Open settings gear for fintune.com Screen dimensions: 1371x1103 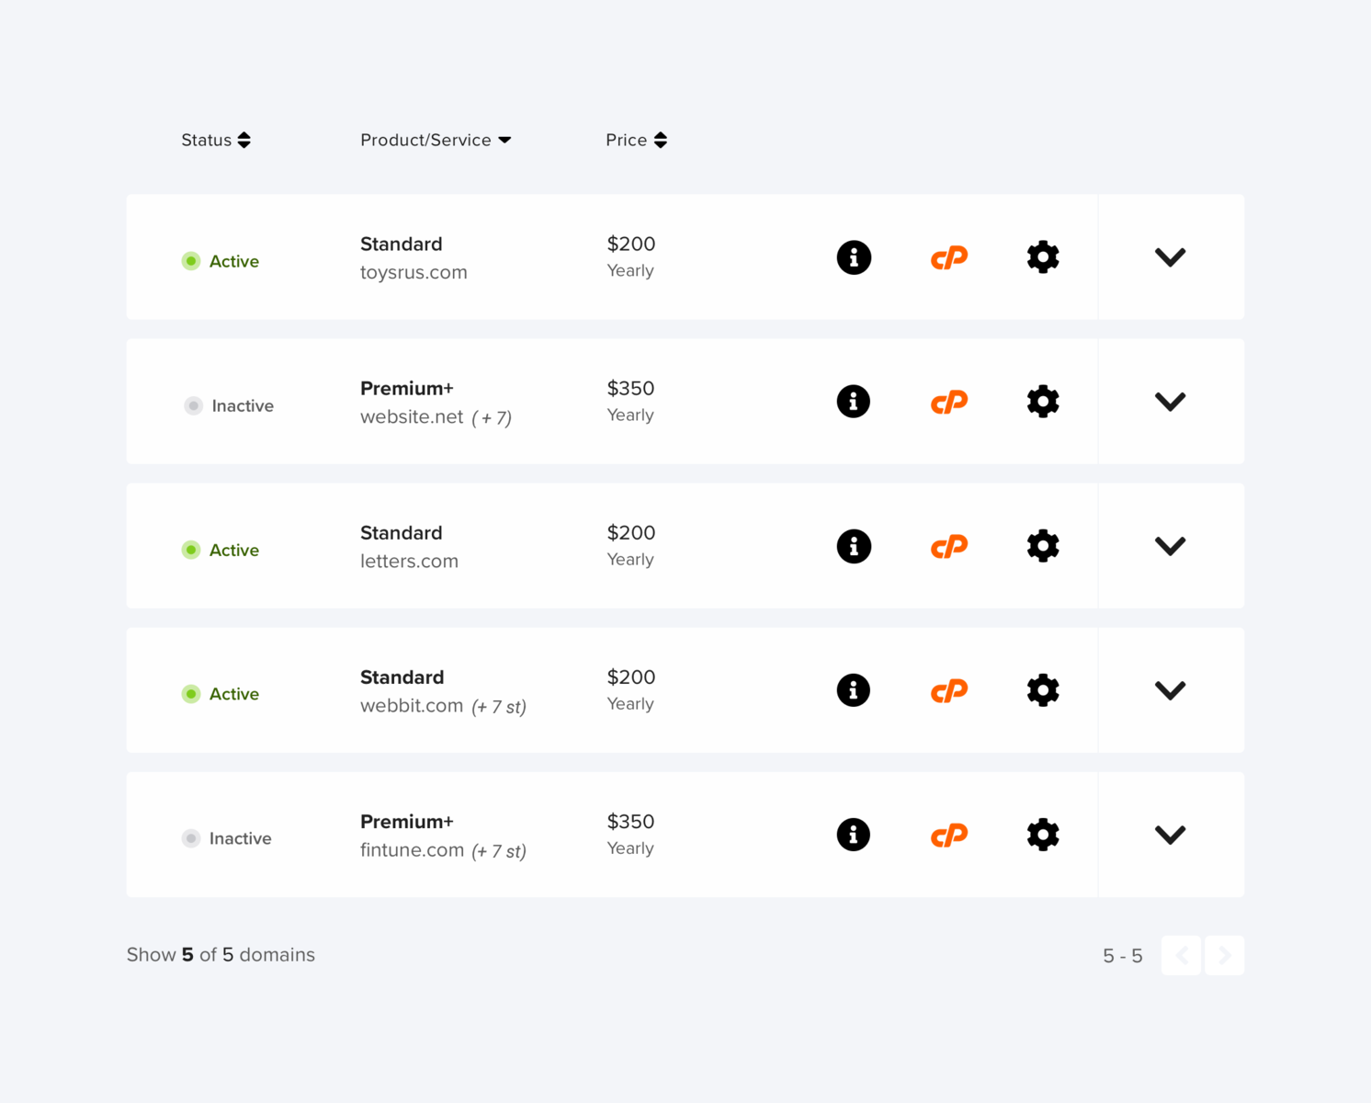tap(1042, 835)
